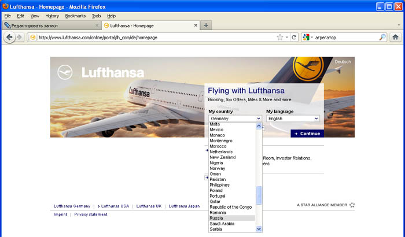This screenshot has height=237, width=405.
Task: Open the Bookmarks menu
Action: (75, 16)
